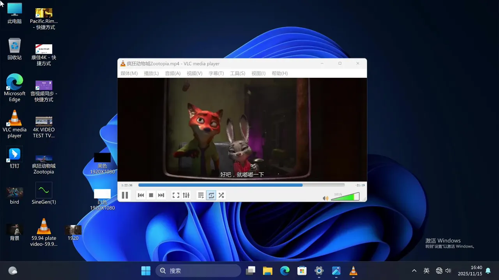Select 康佳4K shortcut on desktop

(x=44, y=54)
